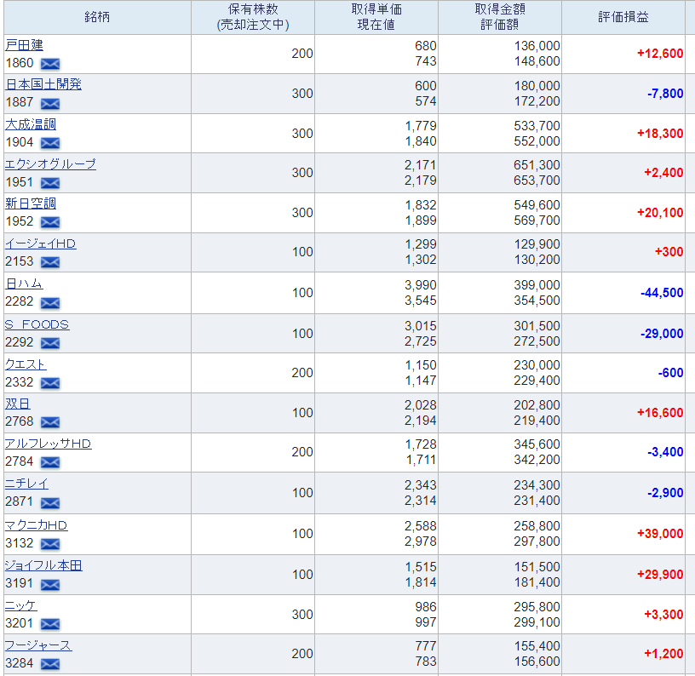Open the イージェイHD link
The height and width of the screenshot is (676, 695).
tap(41, 243)
